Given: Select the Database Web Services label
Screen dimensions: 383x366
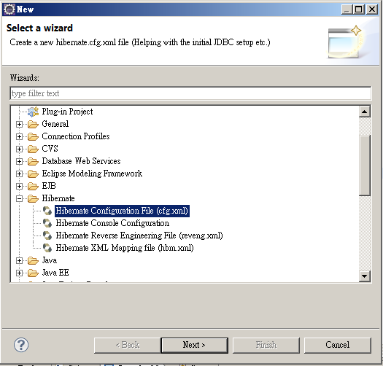Looking at the screenshot, I should point(81,161).
